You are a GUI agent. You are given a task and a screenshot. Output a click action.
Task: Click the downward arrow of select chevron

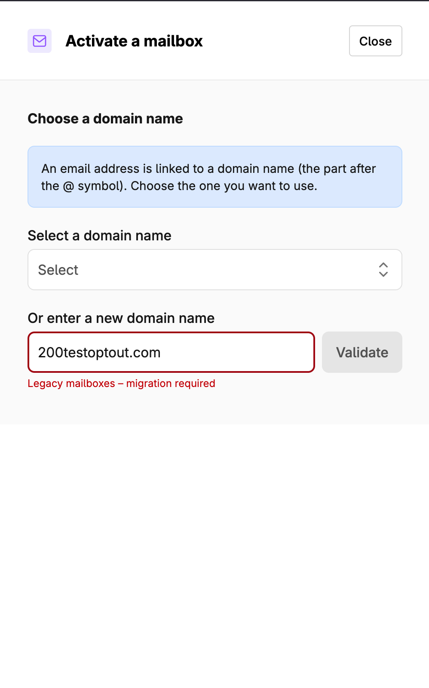click(x=383, y=274)
